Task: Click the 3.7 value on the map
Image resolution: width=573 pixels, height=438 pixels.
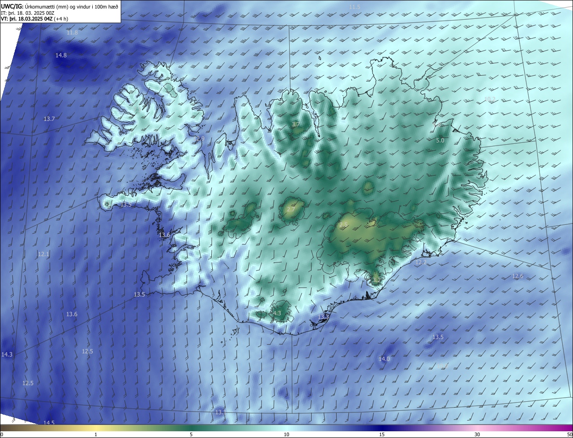Action: click(x=295, y=125)
